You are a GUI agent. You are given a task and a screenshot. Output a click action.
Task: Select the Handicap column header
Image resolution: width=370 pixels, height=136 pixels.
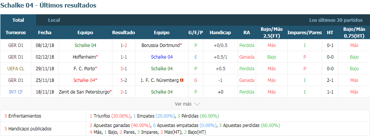220,33
